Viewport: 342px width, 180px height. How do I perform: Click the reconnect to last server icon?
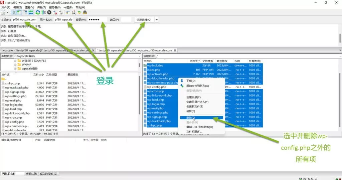tap(61, 12)
